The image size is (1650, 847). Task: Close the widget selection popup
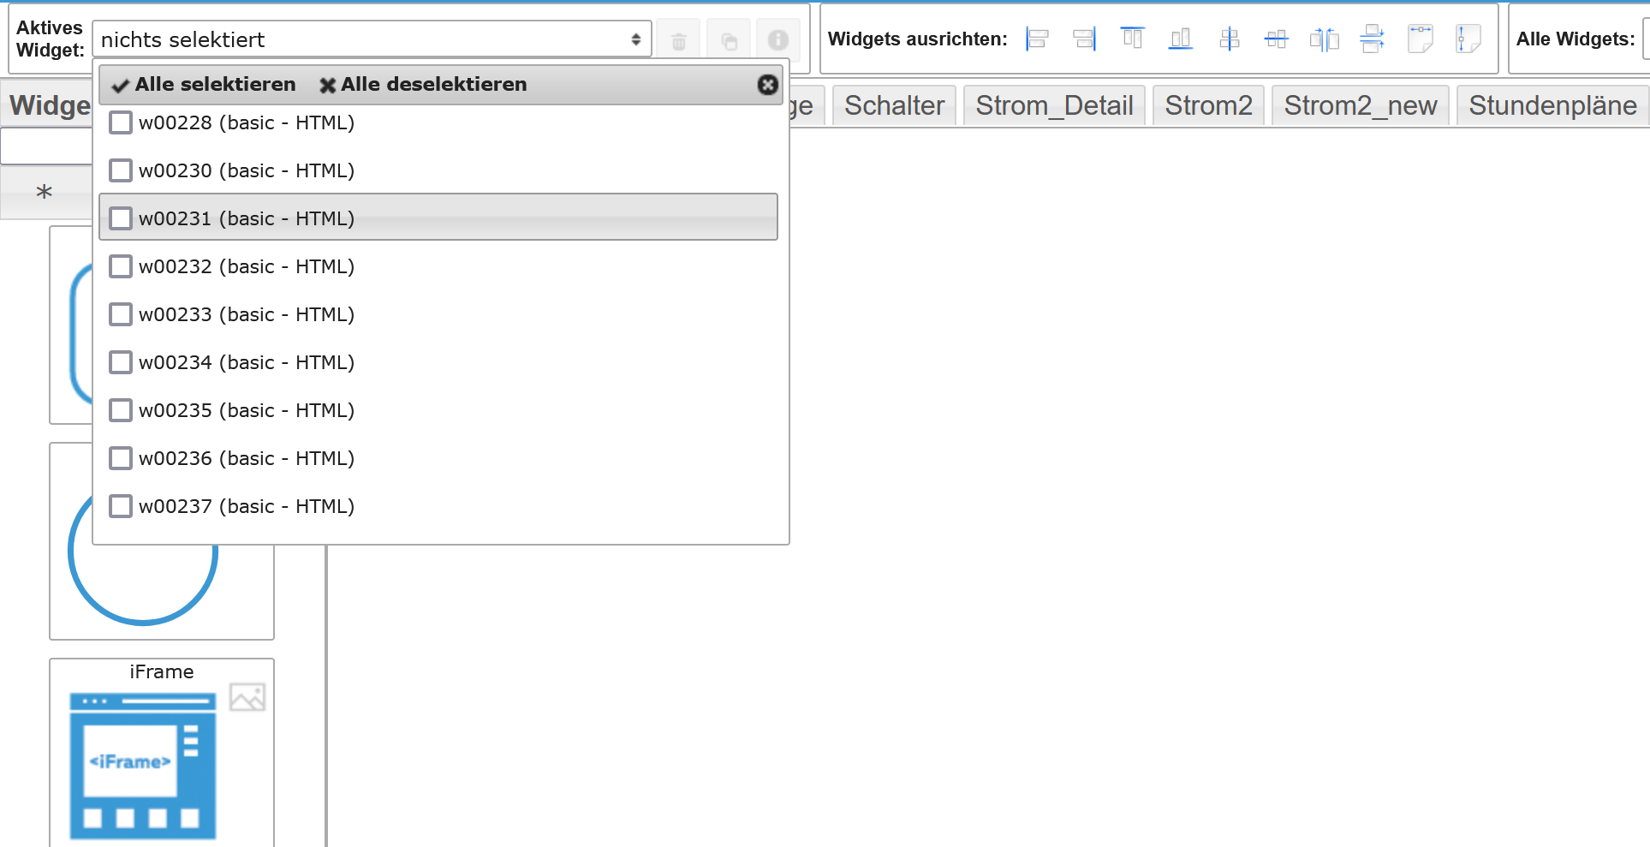pos(767,85)
